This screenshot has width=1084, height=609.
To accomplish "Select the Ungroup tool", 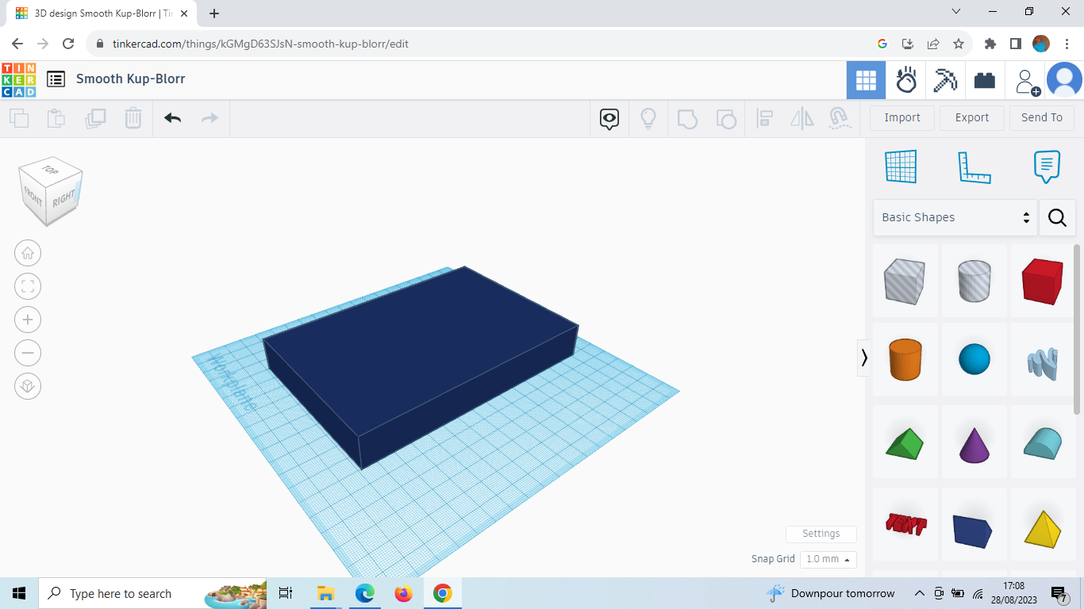I will tap(726, 117).
